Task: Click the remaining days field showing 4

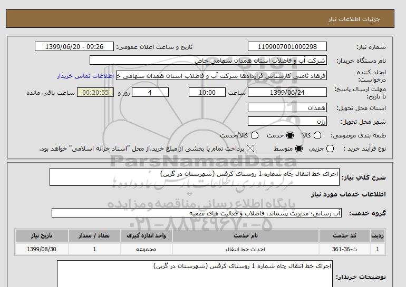Action: point(150,92)
